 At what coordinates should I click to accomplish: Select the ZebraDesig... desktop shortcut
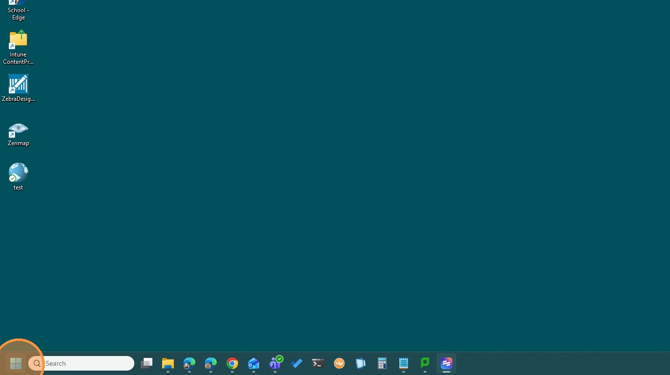tap(18, 88)
